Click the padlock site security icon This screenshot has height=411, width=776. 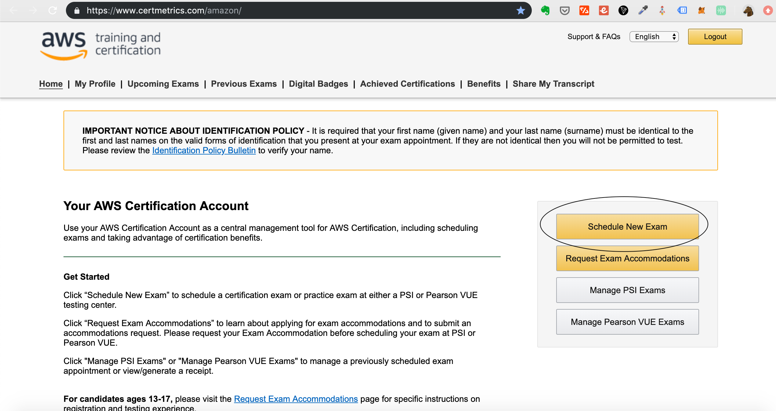(77, 11)
